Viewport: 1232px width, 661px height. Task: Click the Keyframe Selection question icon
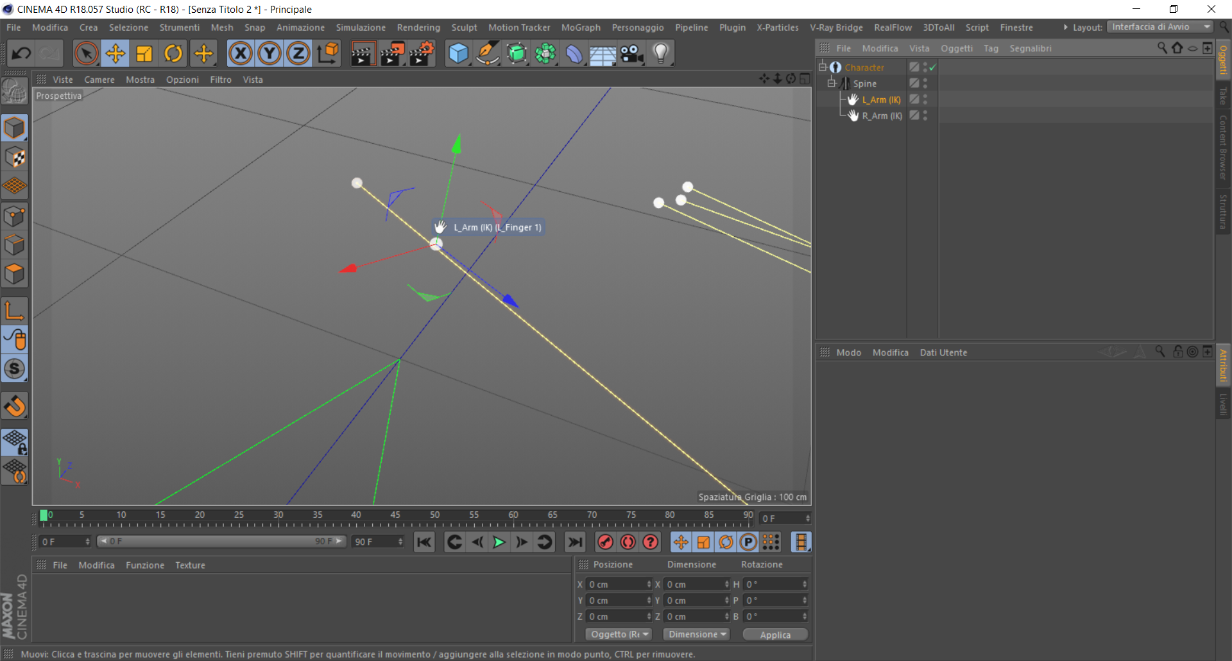tap(650, 542)
